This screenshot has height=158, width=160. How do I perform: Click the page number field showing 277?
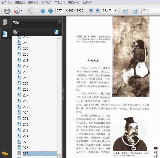pos(59,10)
